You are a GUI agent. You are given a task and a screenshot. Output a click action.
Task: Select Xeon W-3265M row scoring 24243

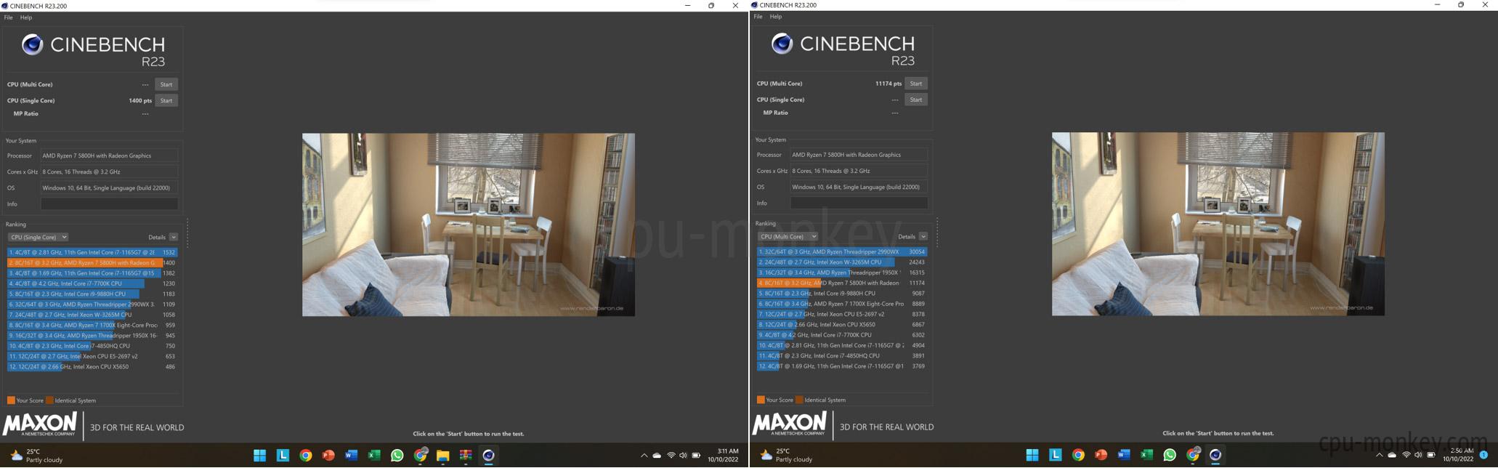coord(842,262)
